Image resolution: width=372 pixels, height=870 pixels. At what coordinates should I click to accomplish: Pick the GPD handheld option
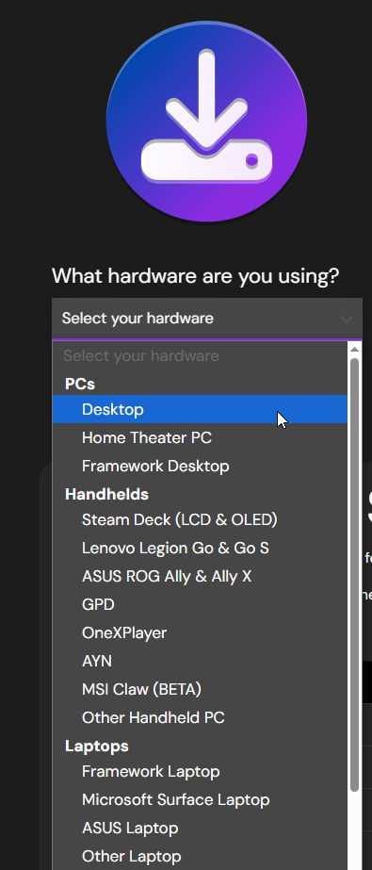pos(200,604)
